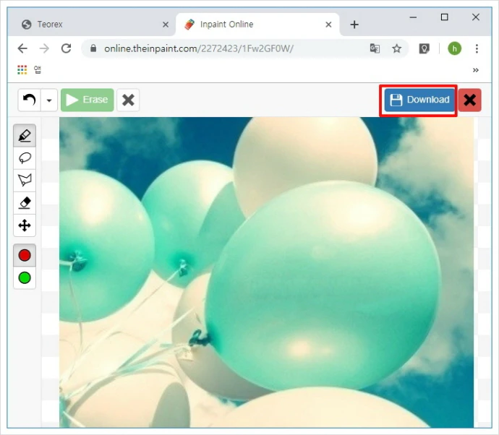The width and height of the screenshot is (499, 435).
Task: Close the Teorex tab
Action: pyautogui.click(x=166, y=25)
